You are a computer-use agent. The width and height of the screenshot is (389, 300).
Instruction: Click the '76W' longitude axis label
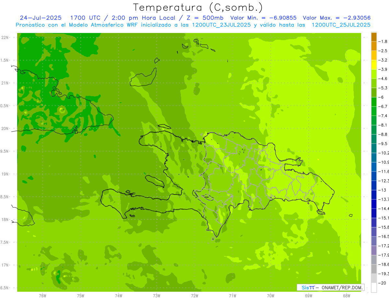42,296
